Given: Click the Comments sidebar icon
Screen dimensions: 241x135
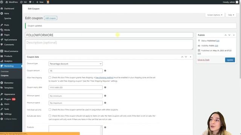Looking at the screenshot, I should (x=2, y=45).
